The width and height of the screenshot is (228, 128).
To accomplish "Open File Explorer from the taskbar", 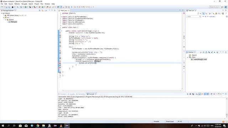I will [x=43, y=126].
